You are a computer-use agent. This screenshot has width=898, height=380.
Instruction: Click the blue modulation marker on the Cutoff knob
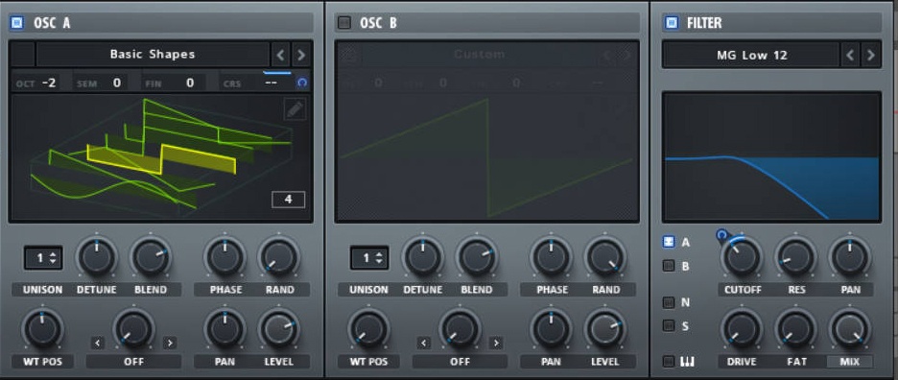pyautogui.click(x=721, y=234)
